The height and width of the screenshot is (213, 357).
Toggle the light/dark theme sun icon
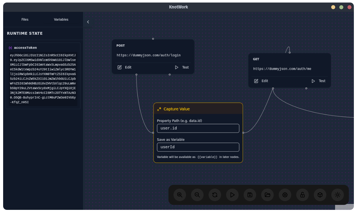click(337, 195)
